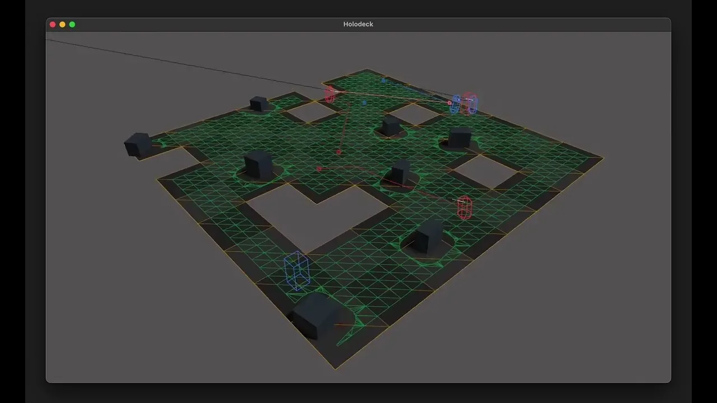Select the blue dot at the navmesh's top tip
Screen dimensions: 717x403
(383, 81)
